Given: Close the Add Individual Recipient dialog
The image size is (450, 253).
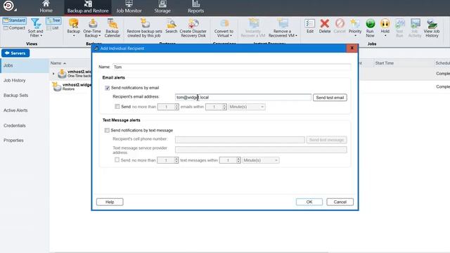Looking at the screenshot, I should tap(352, 48).
